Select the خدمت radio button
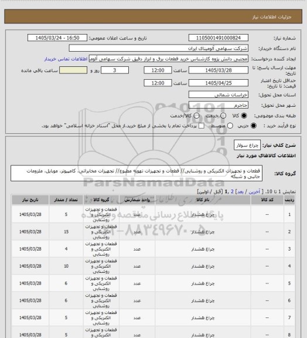 click(x=223, y=116)
